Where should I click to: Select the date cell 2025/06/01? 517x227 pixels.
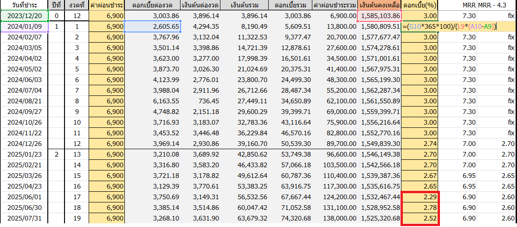[24, 197]
